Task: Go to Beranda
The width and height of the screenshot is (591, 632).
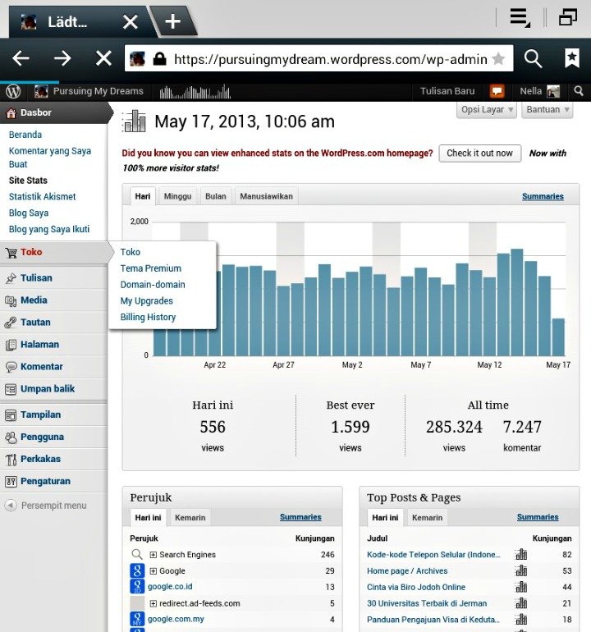Action: pos(25,135)
